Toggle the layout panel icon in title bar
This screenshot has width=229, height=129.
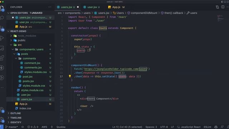click(225, 2)
